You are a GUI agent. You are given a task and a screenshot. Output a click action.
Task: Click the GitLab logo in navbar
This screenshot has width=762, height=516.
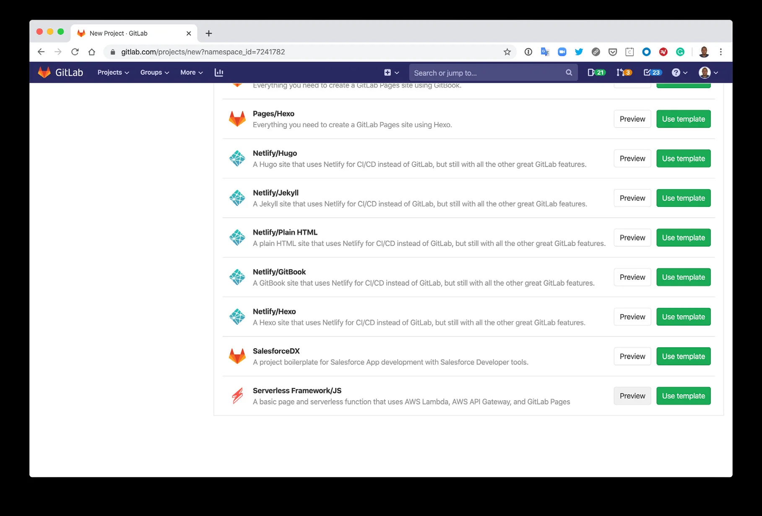(60, 73)
